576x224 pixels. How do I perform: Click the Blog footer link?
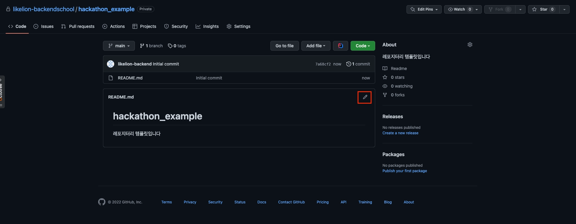click(388, 202)
